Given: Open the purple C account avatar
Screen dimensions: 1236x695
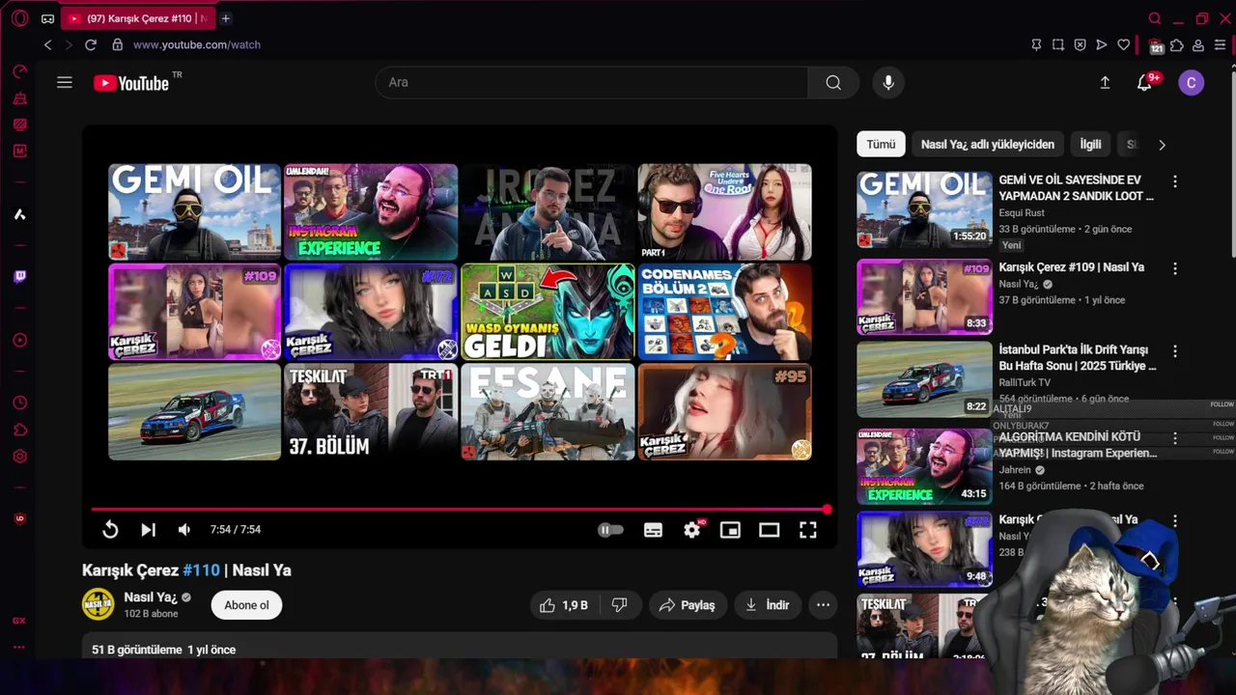Looking at the screenshot, I should [x=1191, y=83].
